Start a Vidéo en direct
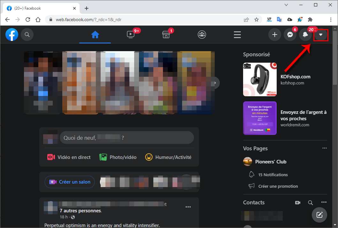 [x=69, y=157]
